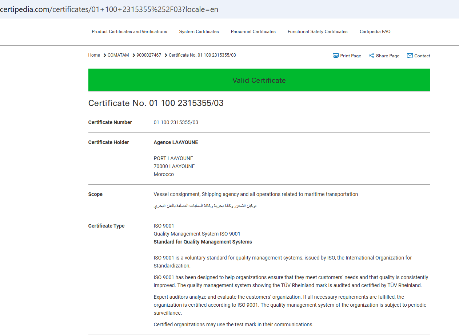Open System Certificates menu item

(199, 32)
